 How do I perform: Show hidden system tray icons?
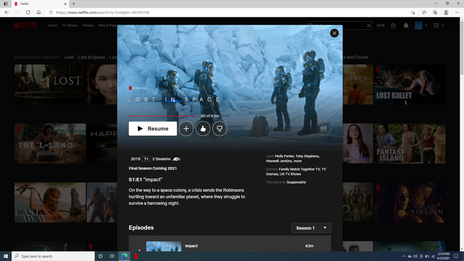[x=403, y=256]
